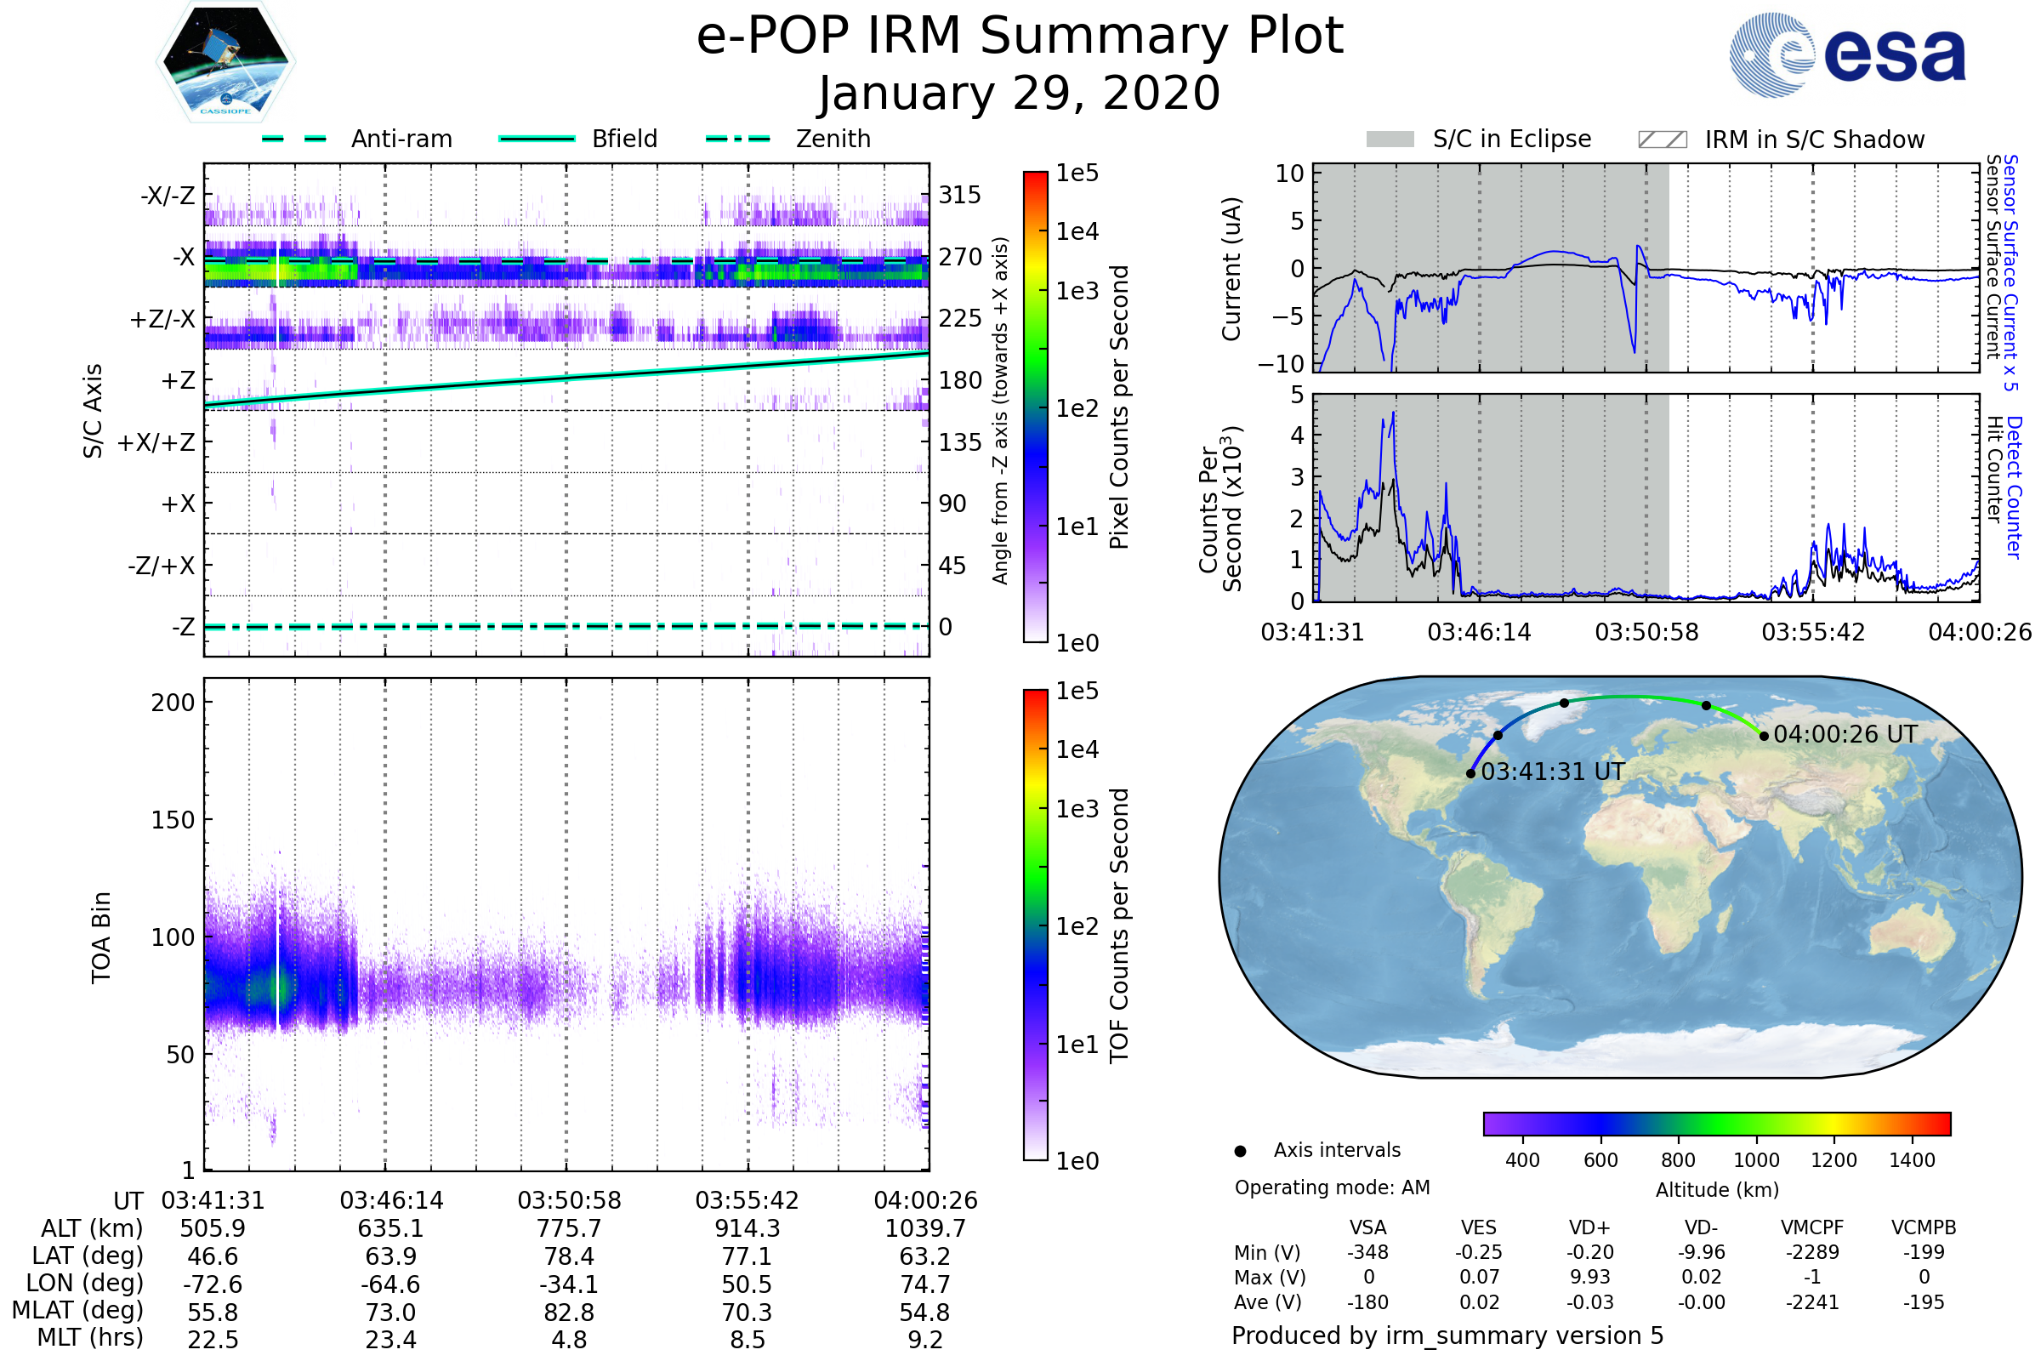Click the Altitude (km) horizontal colorbar
The image size is (2041, 1361).
[1716, 1123]
